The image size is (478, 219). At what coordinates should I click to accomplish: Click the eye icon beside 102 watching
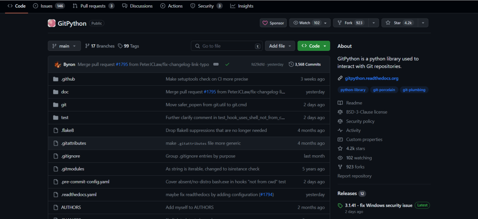pyautogui.click(x=340, y=158)
